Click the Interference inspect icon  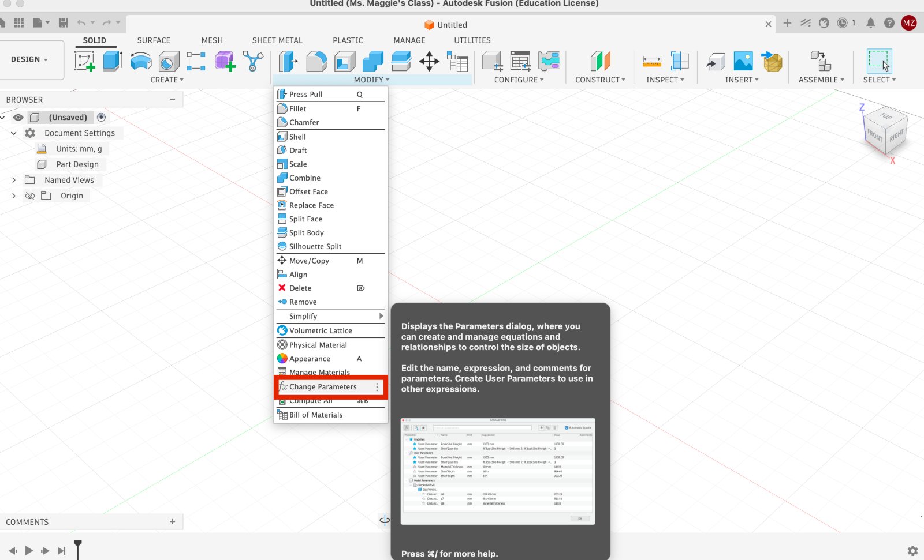(680, 61)
